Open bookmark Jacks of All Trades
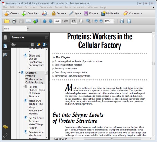This screenshot has height=142, width=157. [36, 107]
